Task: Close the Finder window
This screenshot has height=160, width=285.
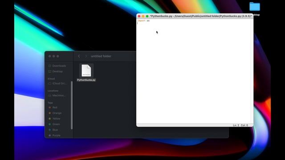Action: tap(49, 56)
